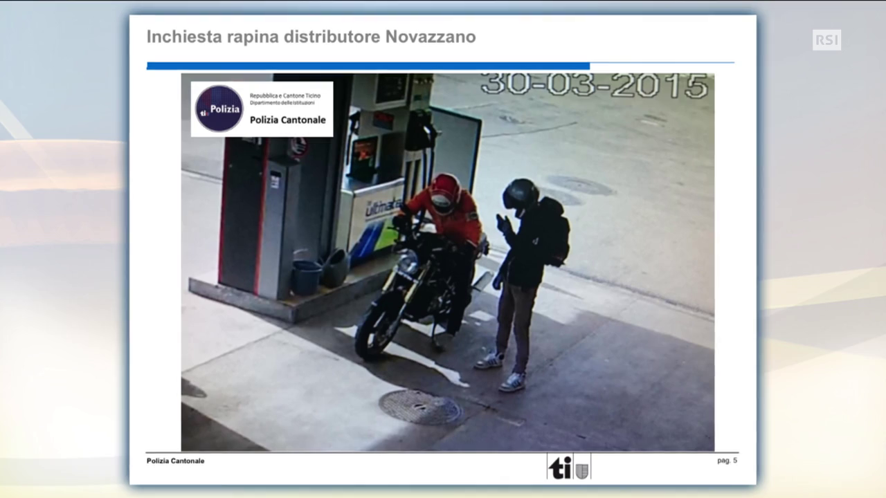
Task: Click the Ticino coat of arms shield
Action: click(583, 468)
